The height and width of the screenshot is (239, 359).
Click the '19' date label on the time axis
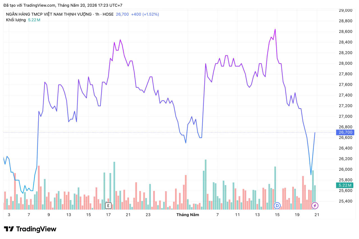[x=297, y=215]
